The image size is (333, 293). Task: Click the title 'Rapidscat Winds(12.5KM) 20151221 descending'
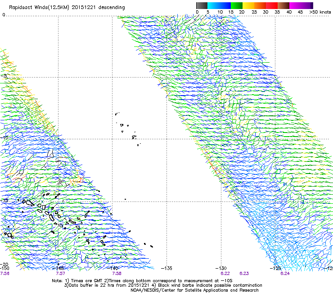pos(67,8)
